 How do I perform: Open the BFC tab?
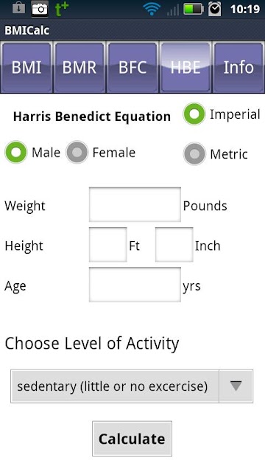coord(132,67)
